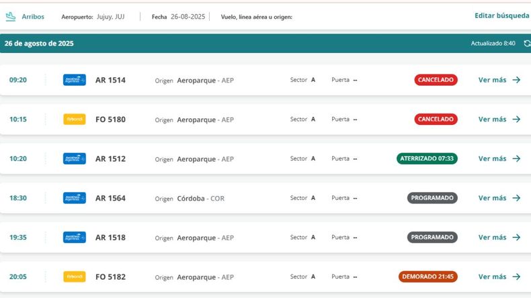Click Aerolíneas Argentinas logo for flight AR 1564
This screenshot has height=298, width=531.
(74, 198)
